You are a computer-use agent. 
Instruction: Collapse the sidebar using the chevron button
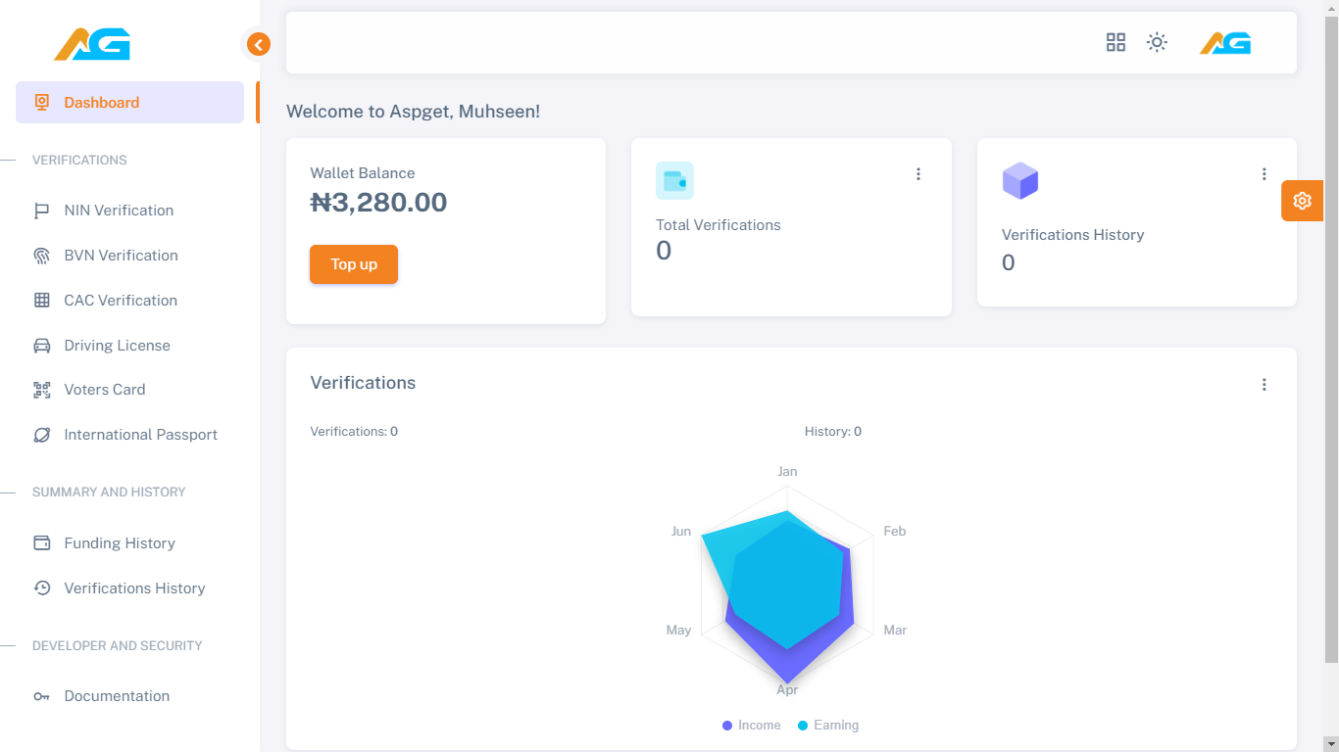pyautogui.click(x=258, y=44)
